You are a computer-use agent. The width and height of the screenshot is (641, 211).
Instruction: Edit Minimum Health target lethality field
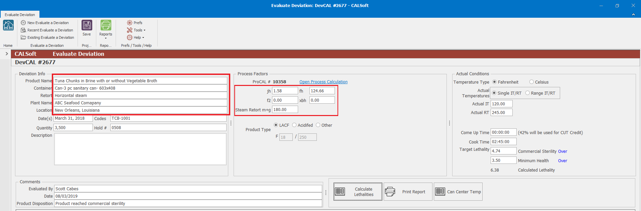coord(503,160)
